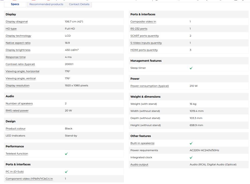The height and width of the screenshot is (184, 250).
Task: Click the Weight & dimensions section header
Action: click(x=145, y=97)
